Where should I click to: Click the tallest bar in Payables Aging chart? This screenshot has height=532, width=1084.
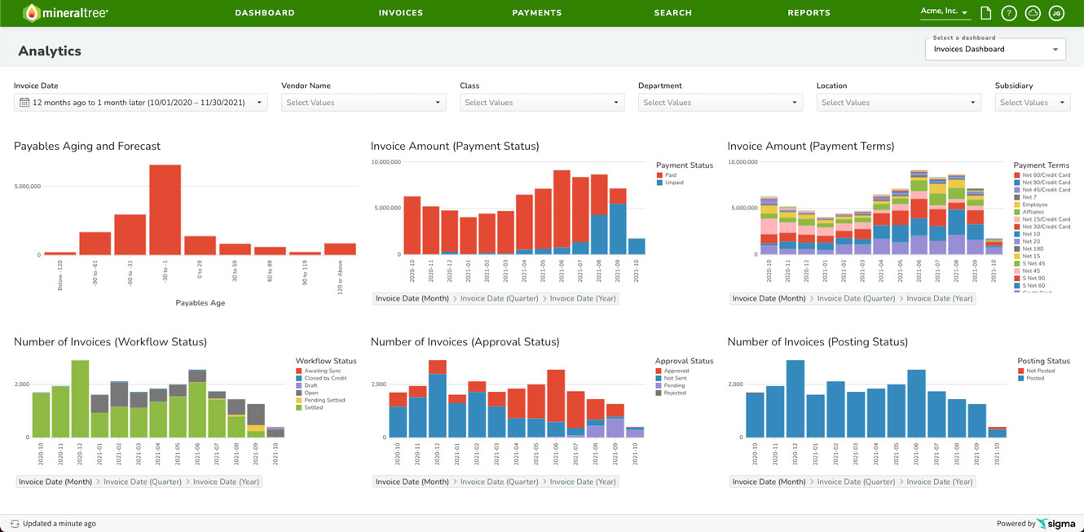pos(165,208)
